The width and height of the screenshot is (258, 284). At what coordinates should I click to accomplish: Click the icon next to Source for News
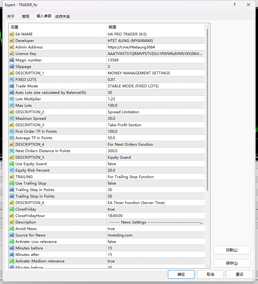tap(11, 235)
